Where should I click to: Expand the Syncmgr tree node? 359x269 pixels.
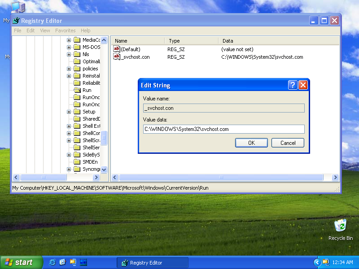click(x=69, y=169)
